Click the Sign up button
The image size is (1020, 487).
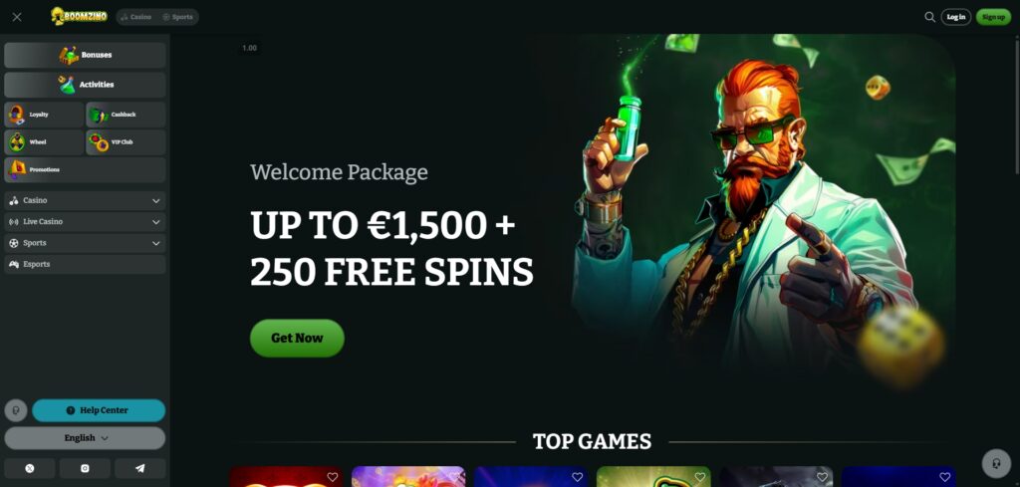993,17
